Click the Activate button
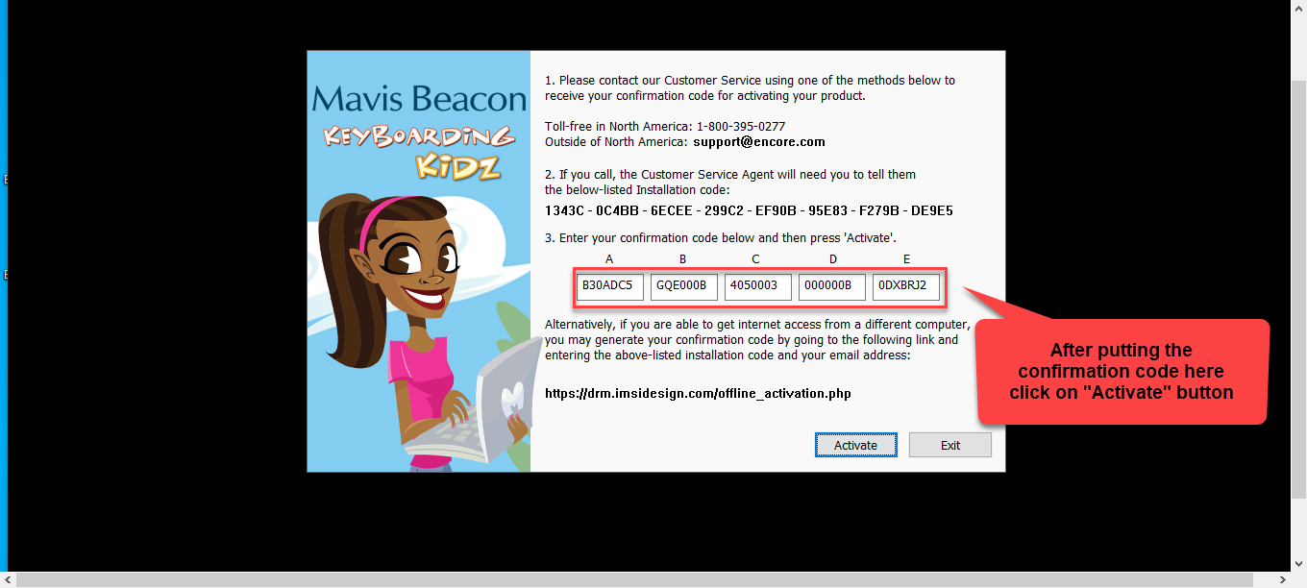1307x588 pixels. point(855,445)
